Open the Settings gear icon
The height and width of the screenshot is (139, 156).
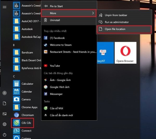click(4, 124)
